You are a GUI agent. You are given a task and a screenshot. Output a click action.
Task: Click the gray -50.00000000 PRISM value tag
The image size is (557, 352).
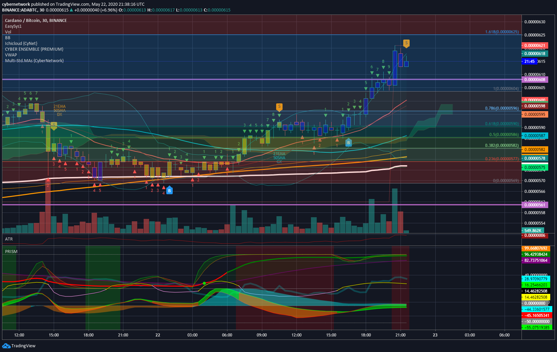537,322
